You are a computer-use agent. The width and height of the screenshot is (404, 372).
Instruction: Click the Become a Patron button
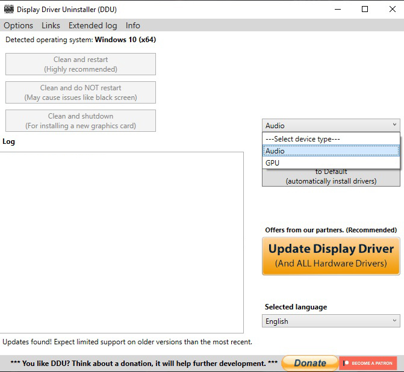(x=368, y=363)
